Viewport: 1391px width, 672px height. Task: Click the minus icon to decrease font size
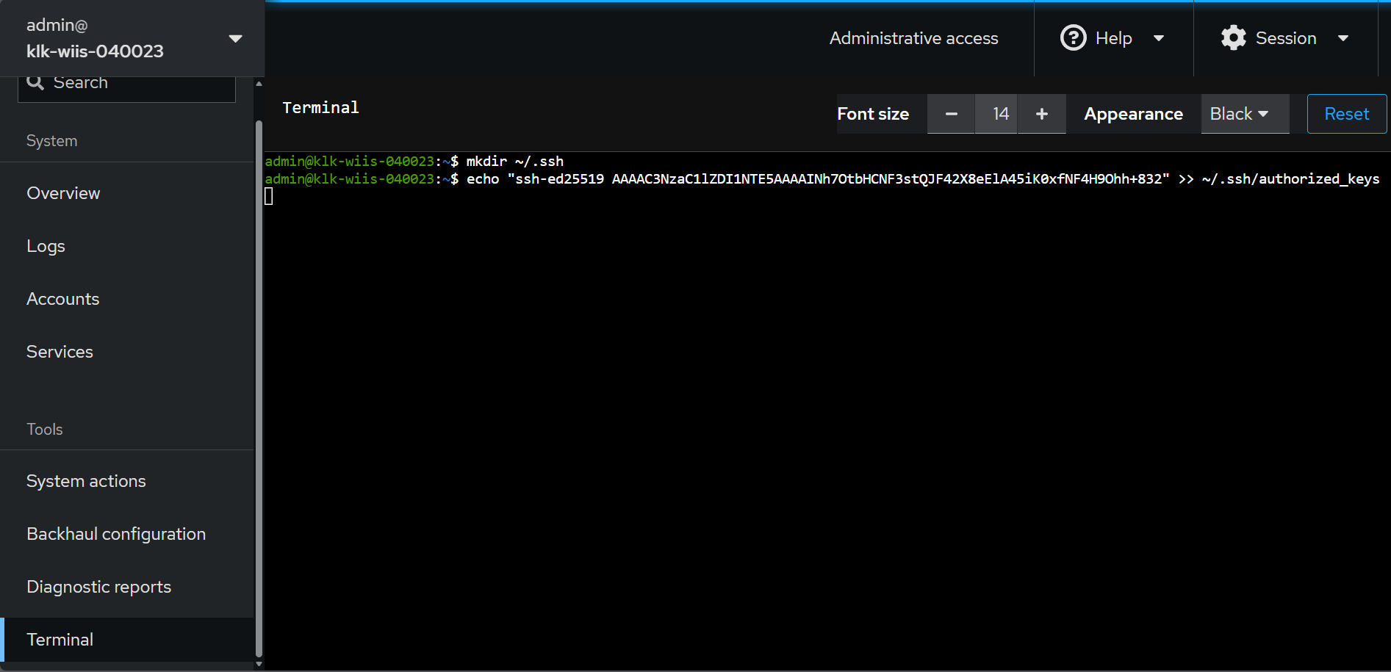951,114
